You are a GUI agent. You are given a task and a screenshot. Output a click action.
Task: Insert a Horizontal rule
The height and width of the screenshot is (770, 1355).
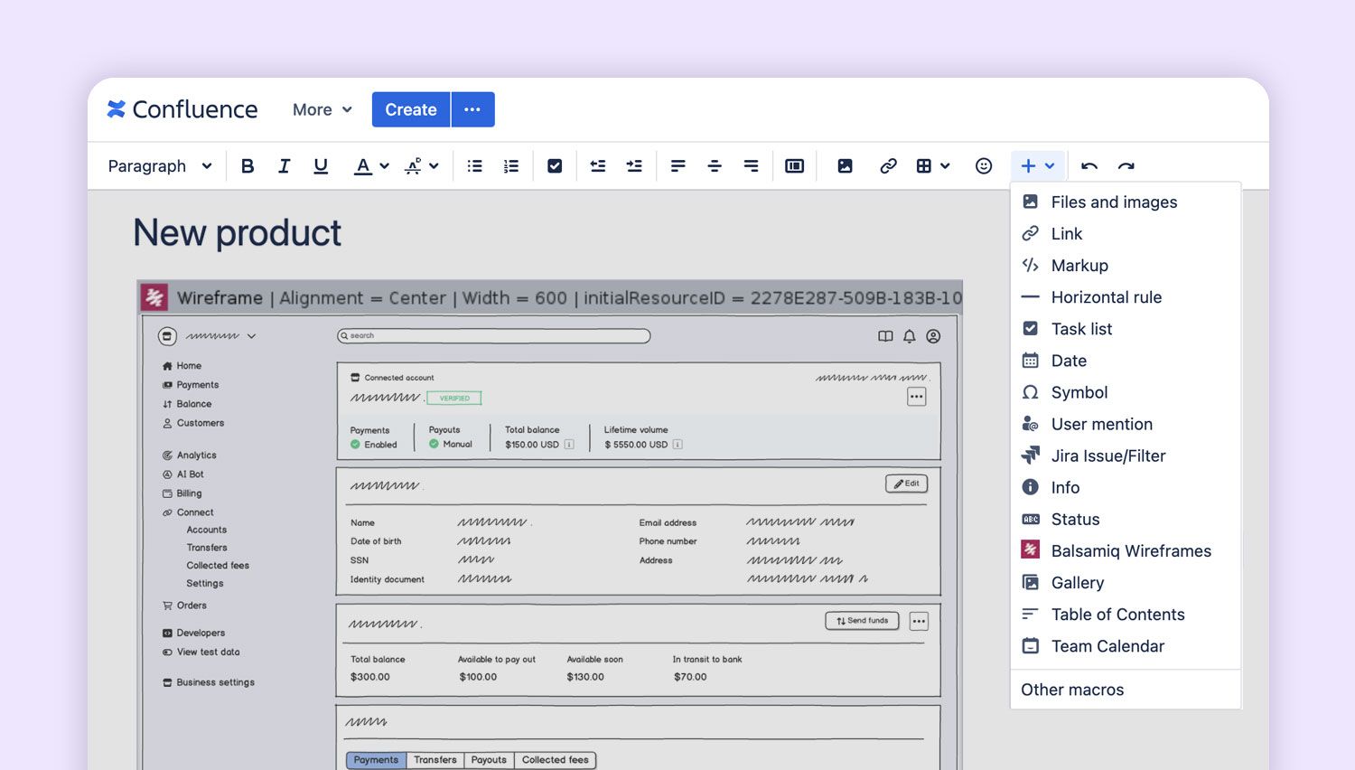pos(1126,297)
